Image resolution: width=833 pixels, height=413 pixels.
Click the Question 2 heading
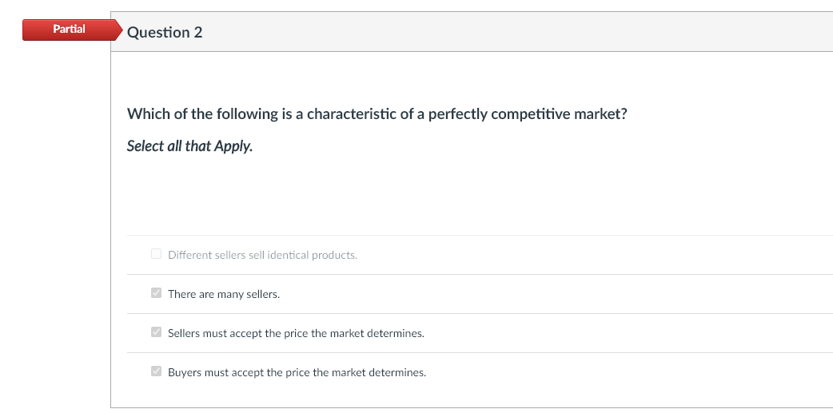pyautogui.click(x=165, y=33)
